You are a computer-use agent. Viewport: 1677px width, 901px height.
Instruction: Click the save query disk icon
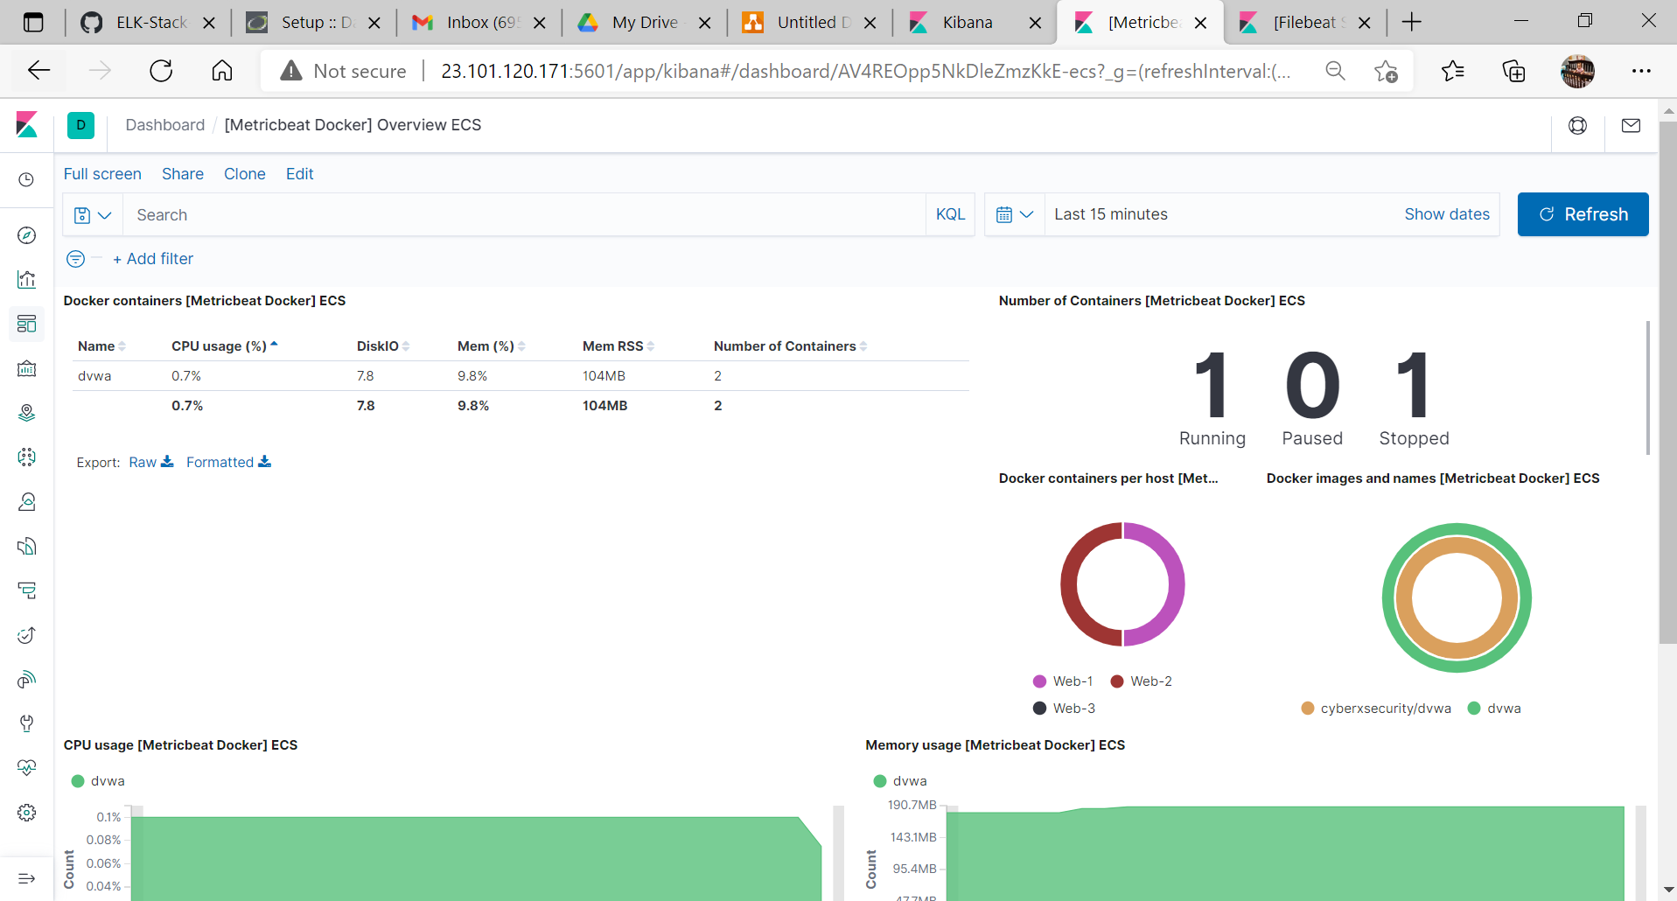tap(83, 214)
